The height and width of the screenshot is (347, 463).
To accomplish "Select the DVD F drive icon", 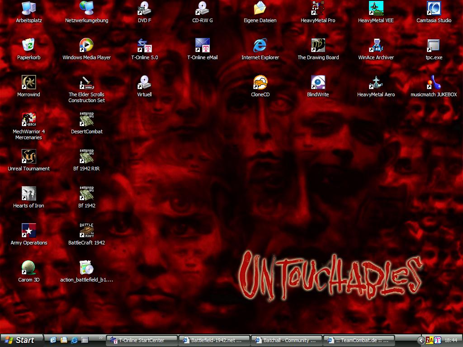I will click(144, 12).
